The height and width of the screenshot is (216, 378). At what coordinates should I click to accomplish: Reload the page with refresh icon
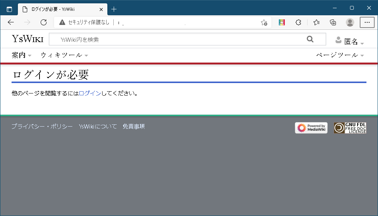point(44,22)
